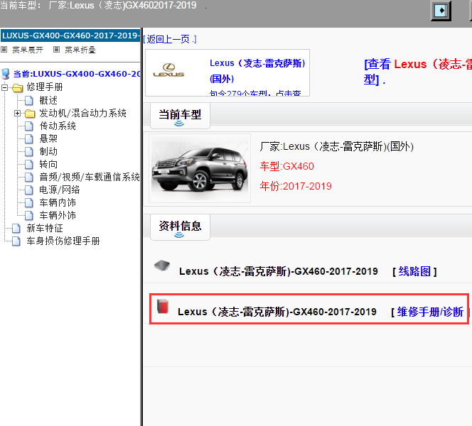The image size is (472, 426).
Task: Click the 菜单折叠 menu option
Action: 80,50
